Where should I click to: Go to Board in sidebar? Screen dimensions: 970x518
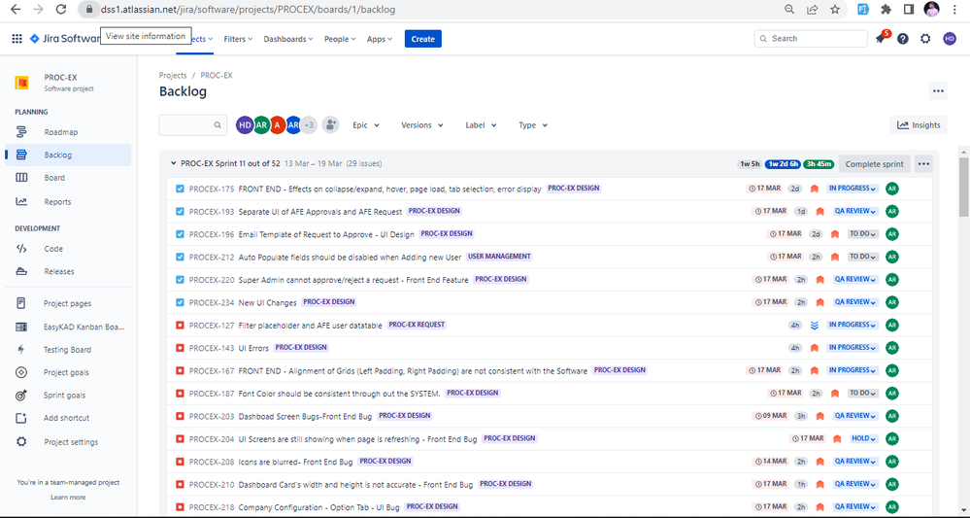click(x=68, y=178)
